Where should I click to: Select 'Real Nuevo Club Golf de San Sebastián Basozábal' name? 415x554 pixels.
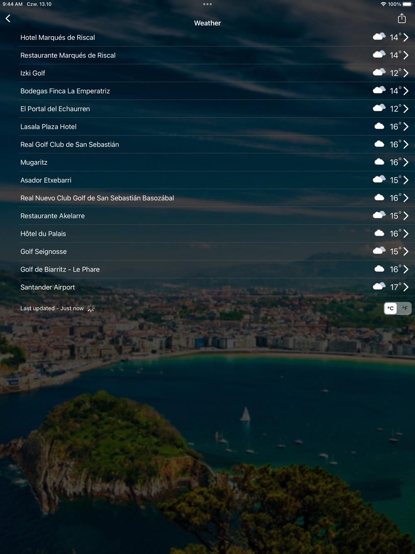[97, 198]
